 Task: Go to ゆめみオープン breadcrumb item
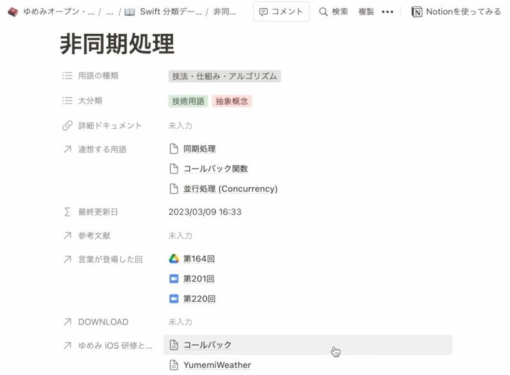pyautogui.click(x=58, y=11)
